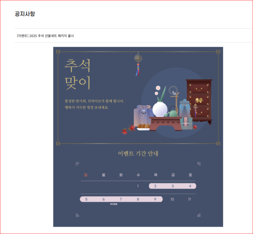Click the 토 Saturday column header

(190, 175)
